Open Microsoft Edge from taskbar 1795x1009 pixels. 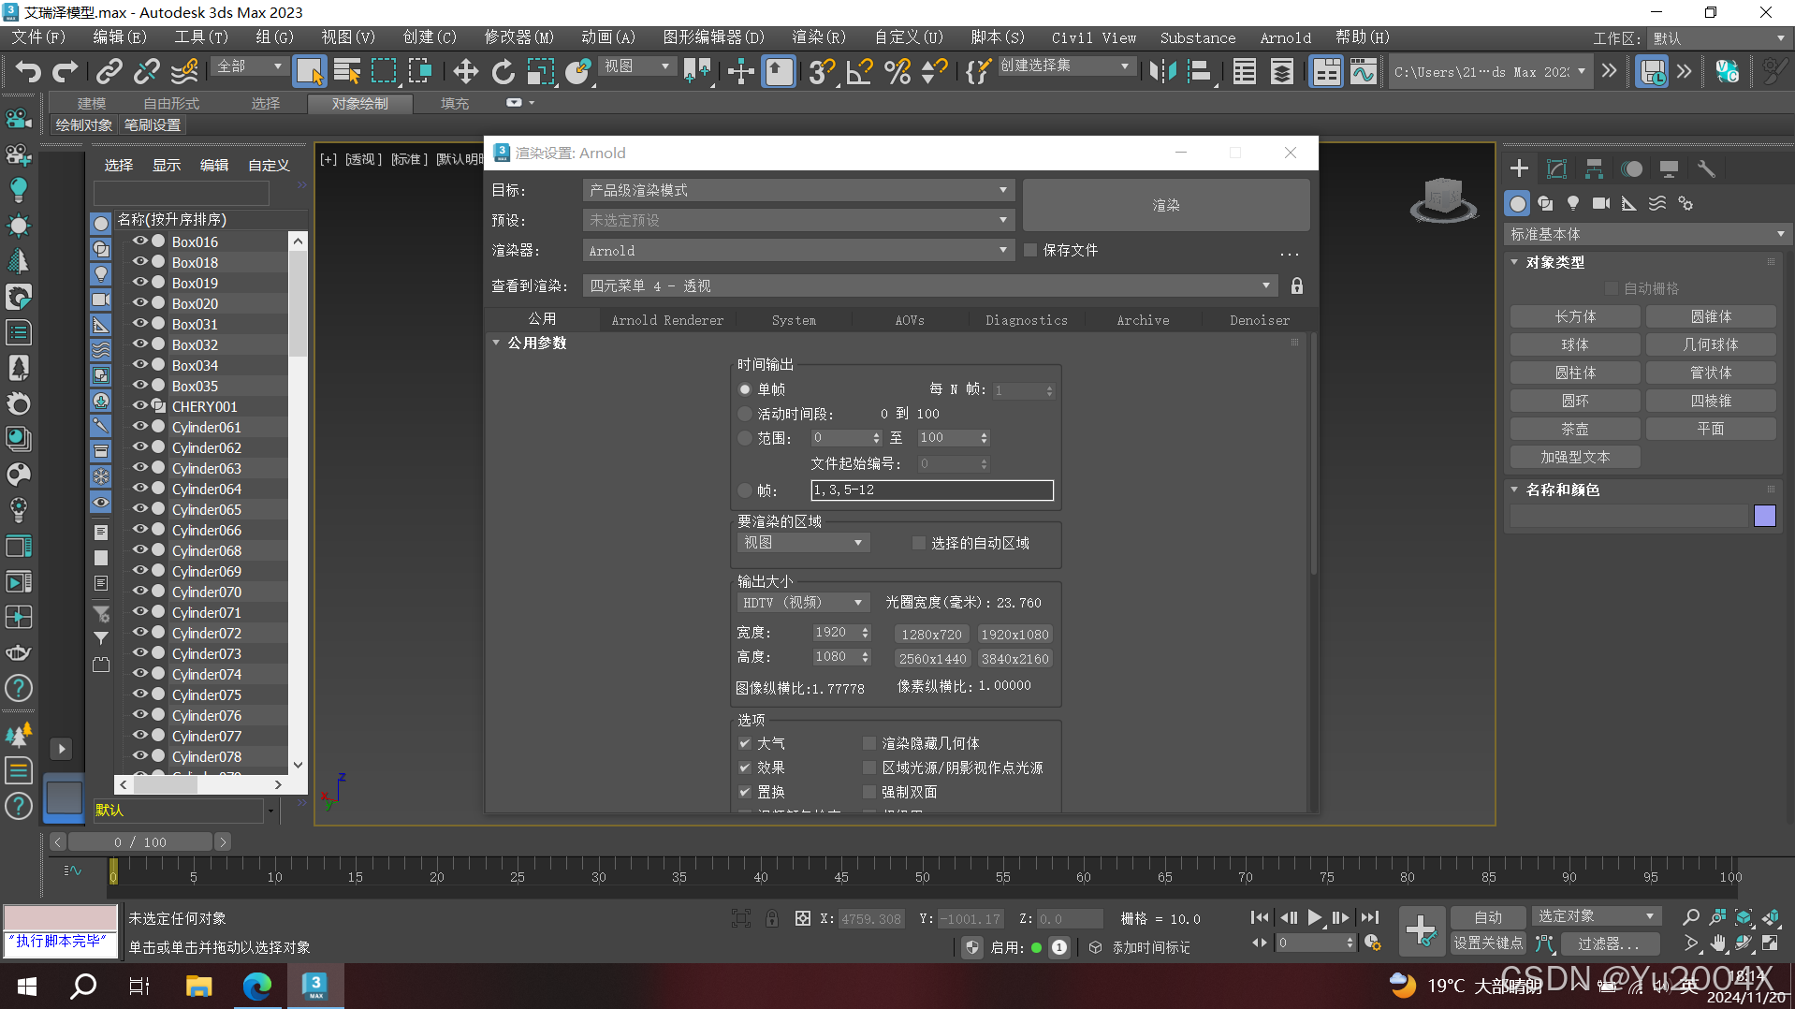click(x=256, y=986)
